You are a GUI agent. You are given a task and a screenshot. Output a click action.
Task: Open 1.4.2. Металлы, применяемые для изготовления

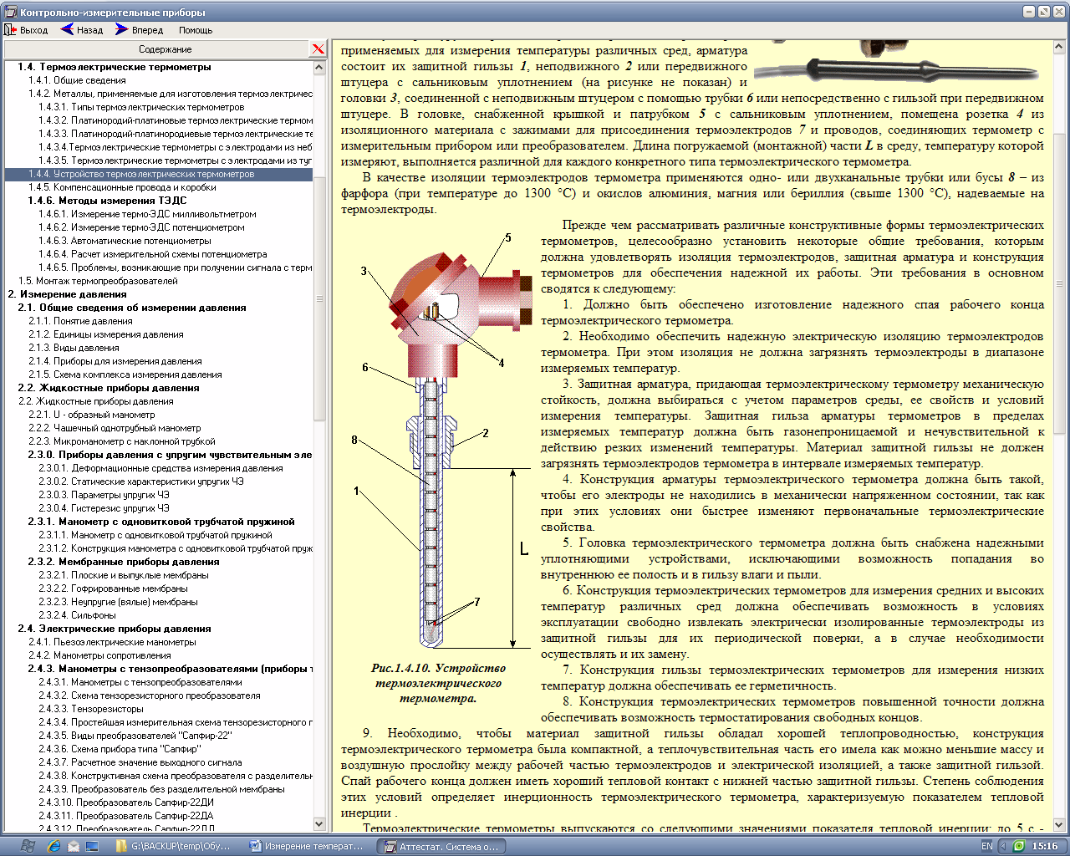(171, 94)
